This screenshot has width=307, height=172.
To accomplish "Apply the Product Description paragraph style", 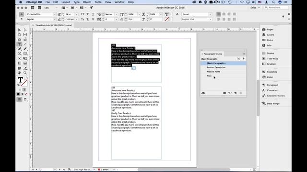I will [x=223, y=67].
